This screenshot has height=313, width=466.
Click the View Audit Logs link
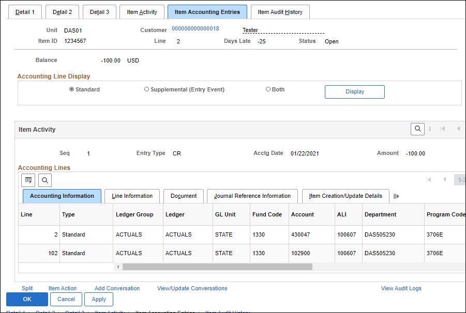(x=401, y=288)
